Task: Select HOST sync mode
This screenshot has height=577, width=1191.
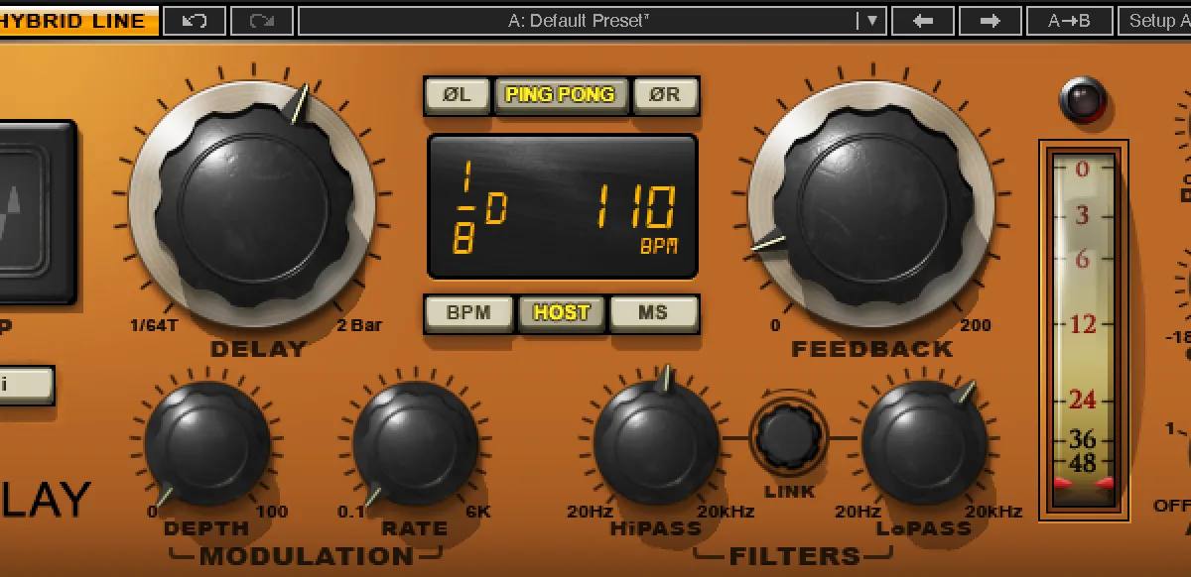Action: 562,312
